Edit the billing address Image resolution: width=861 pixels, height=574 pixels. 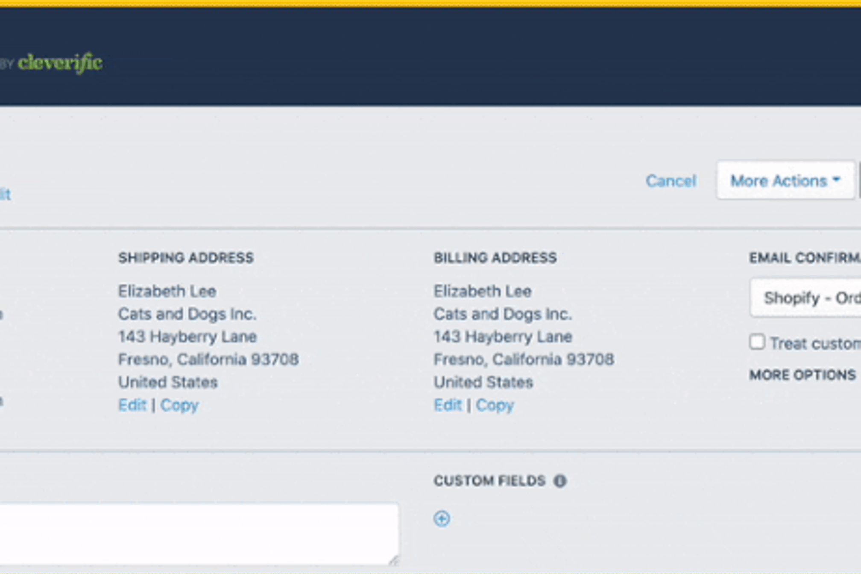448,405
